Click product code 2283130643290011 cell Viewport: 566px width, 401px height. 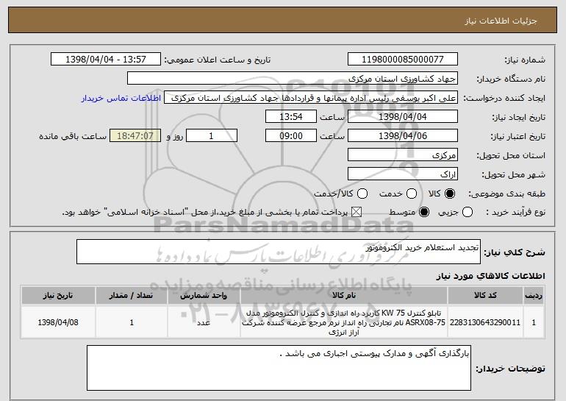(x=485, y=322)
